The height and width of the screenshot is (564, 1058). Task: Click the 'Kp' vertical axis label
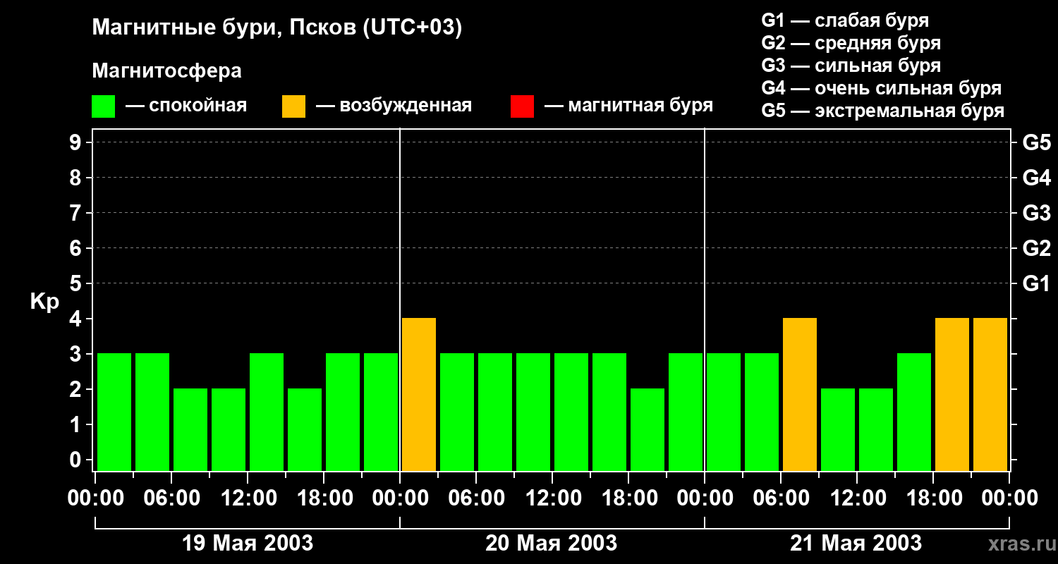click(44, 302)
